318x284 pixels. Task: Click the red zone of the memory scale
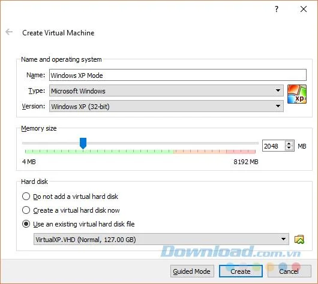pos(241,152)
